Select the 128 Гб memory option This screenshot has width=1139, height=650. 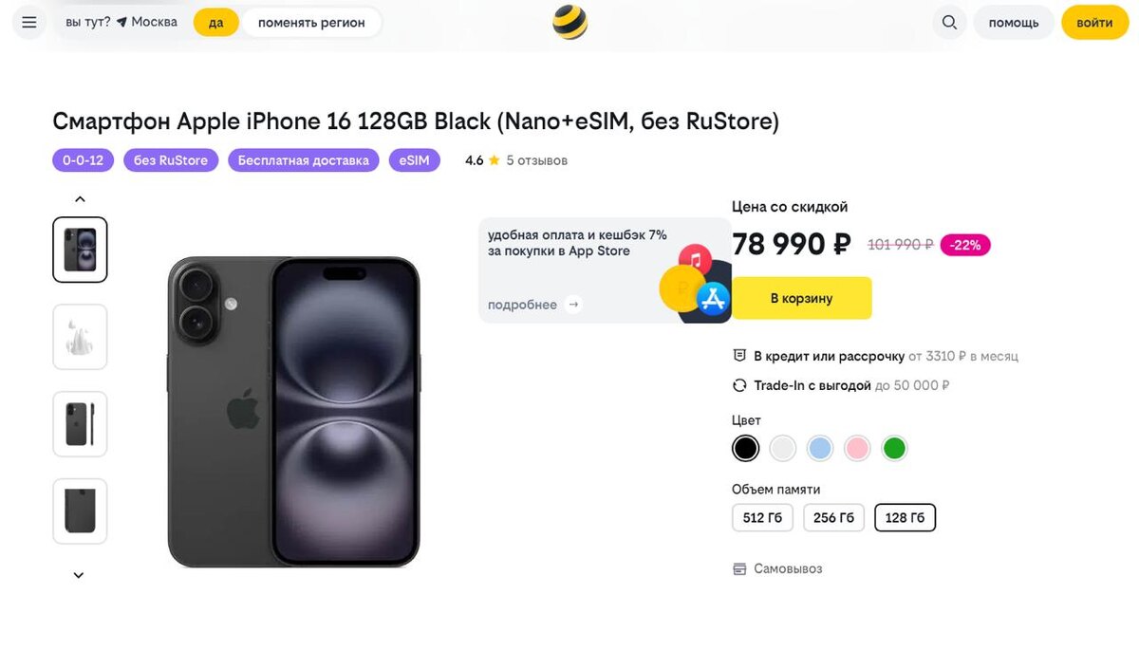point(905,518)
